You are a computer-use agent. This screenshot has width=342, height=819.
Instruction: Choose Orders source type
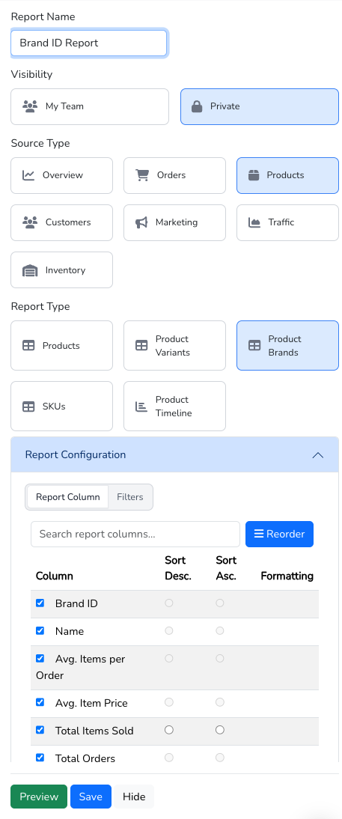click(174, 175)
